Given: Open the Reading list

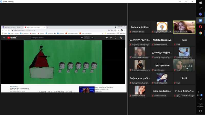Looking at the screenshot, I should tap(121, 33).
